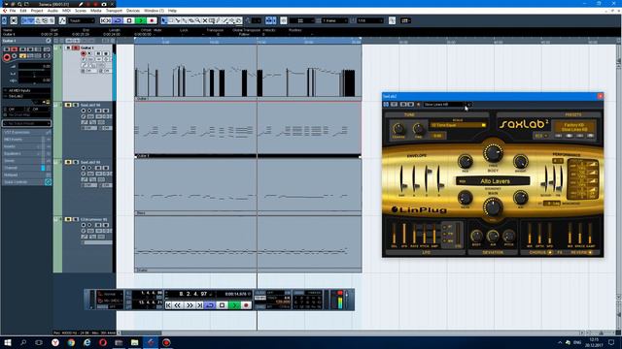Select the Range Selection tool

(171, 20)
